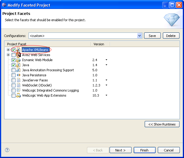Click the Finish button
This screenshot has width=184, height=158.
[144, 150]
